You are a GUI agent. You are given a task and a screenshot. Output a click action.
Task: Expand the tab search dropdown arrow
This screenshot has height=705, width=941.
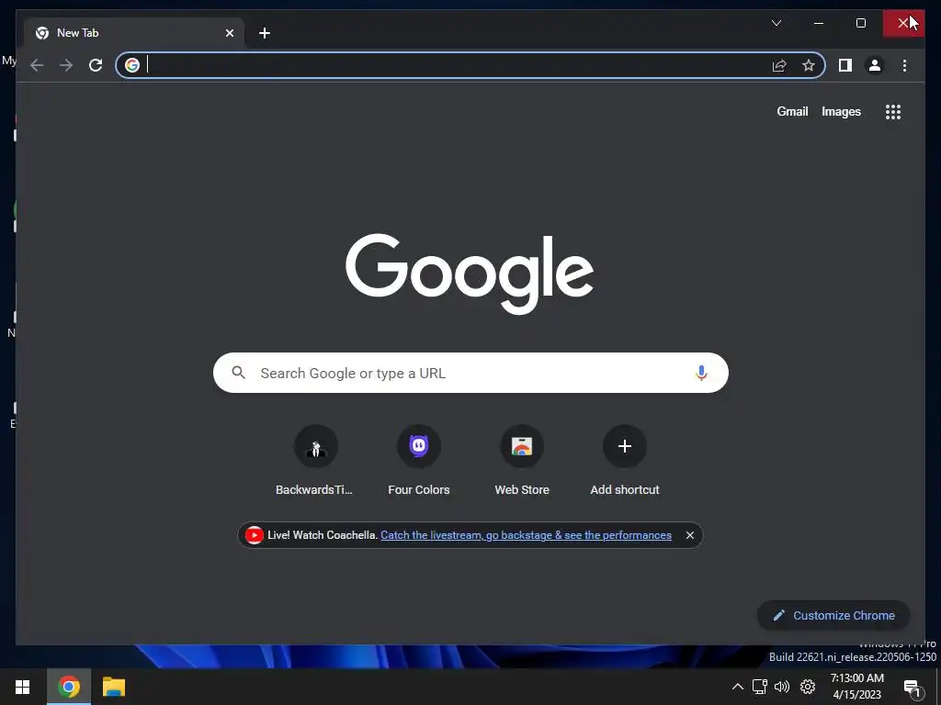776,23
